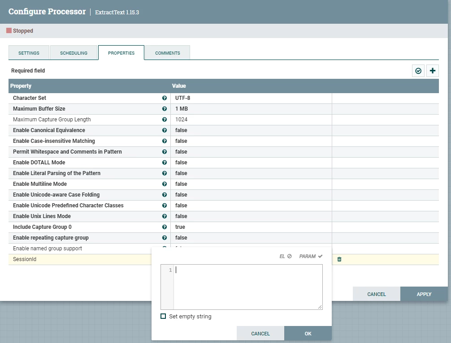Apply the processor configuration
451x343 pixels.
point(424,294)
